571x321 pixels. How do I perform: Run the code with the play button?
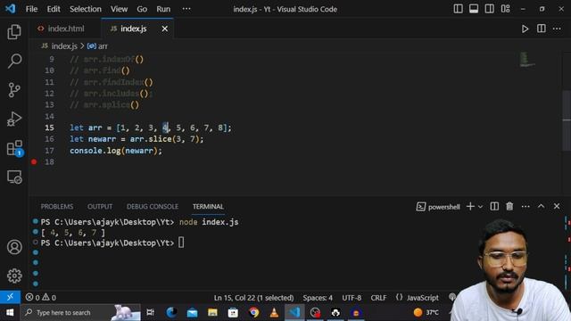(525, 29)
